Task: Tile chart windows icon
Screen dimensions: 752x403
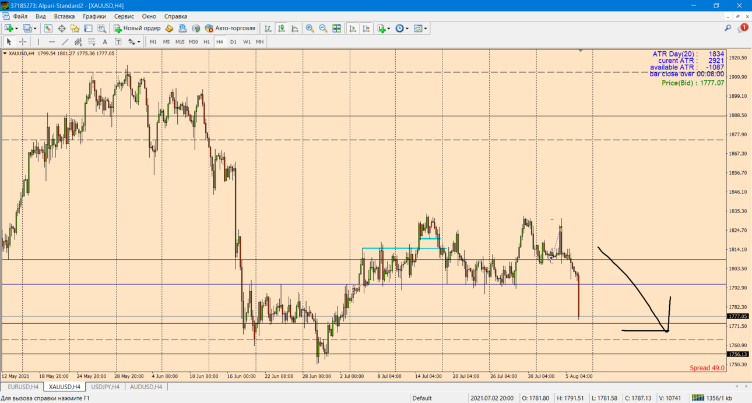Action: (x=336, y=28)
